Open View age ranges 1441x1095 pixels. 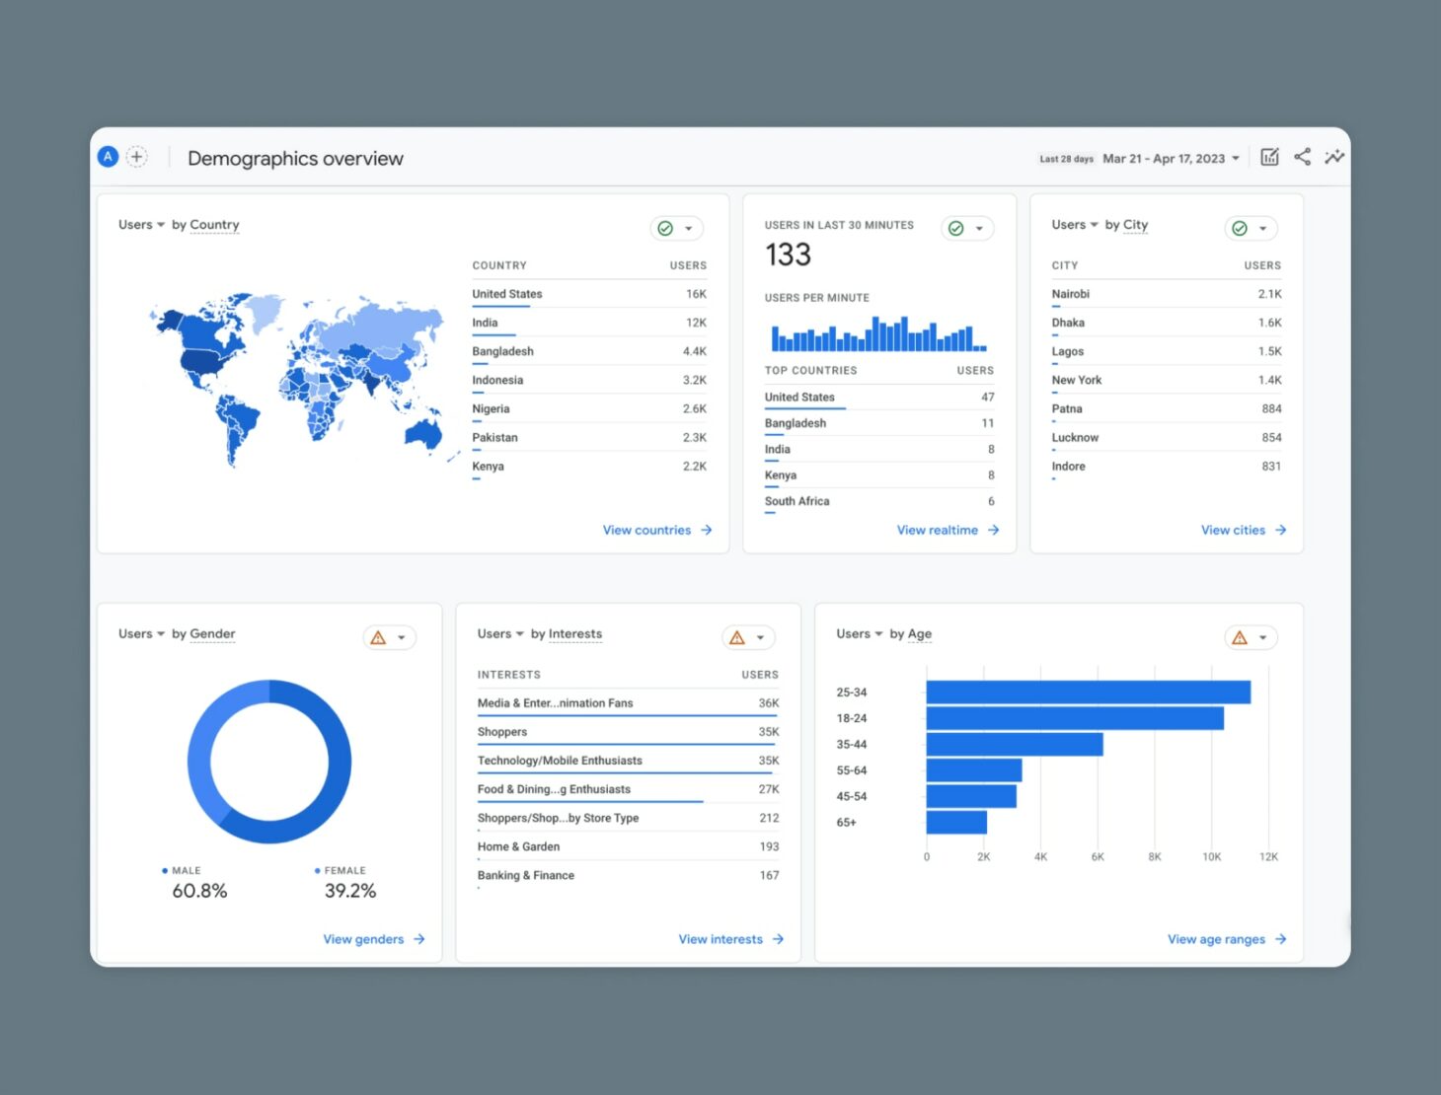tap(1216, 938)
